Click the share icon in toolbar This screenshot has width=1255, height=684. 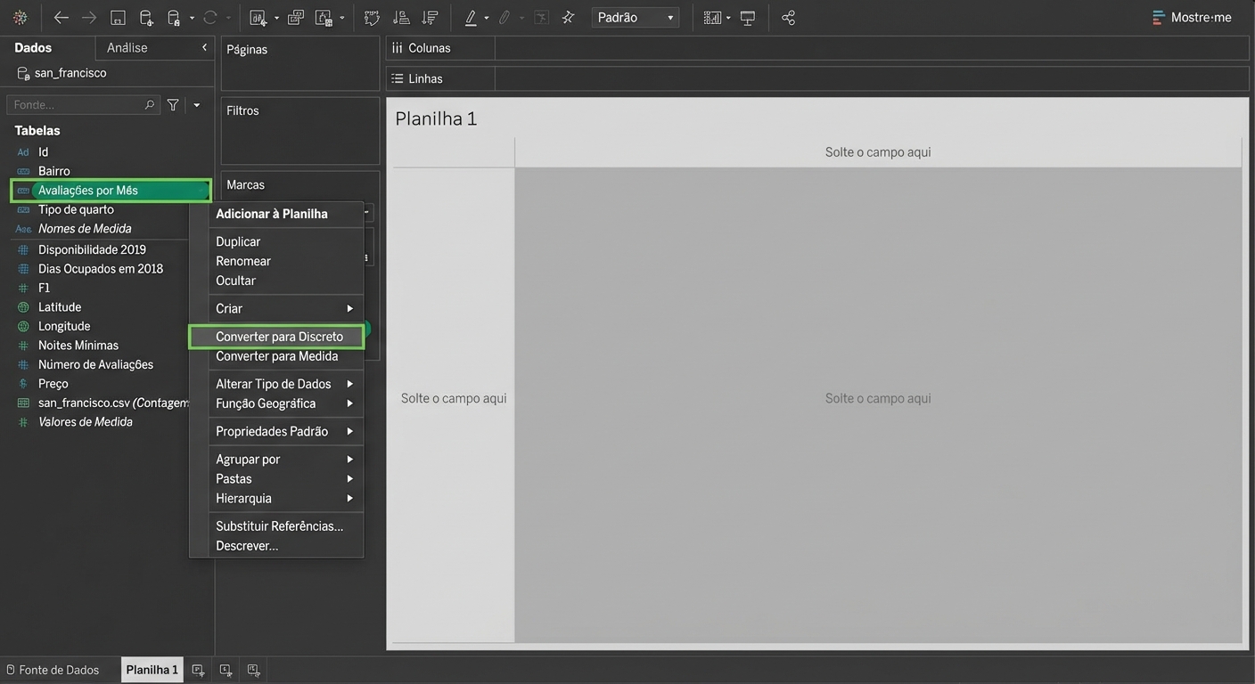[x=788, y=18]
